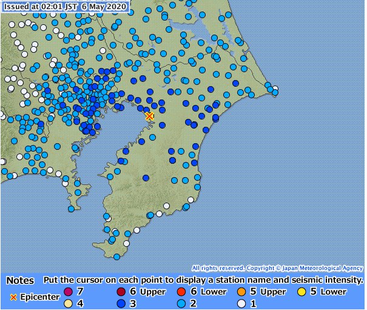Click the epicenter X marker on map
The width and height of the screenshot is (367, 310).
pos(149,116)
